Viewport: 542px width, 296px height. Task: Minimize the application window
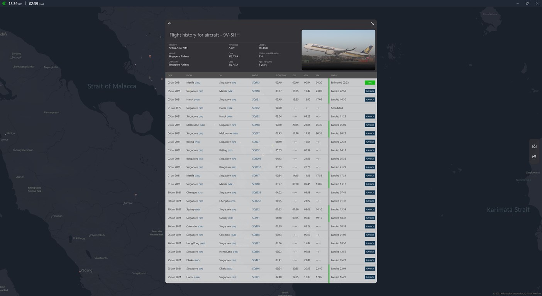tap(517, 3)
